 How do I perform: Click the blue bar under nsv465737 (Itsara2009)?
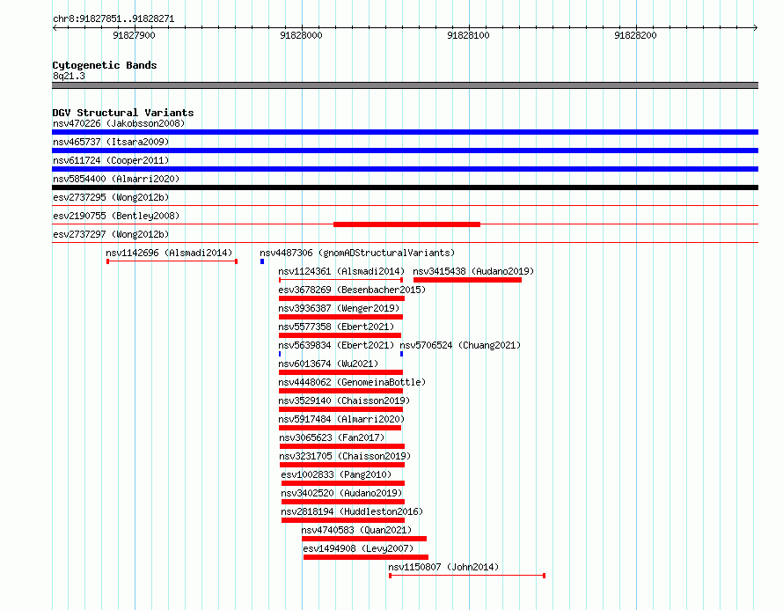pos(405,151)
